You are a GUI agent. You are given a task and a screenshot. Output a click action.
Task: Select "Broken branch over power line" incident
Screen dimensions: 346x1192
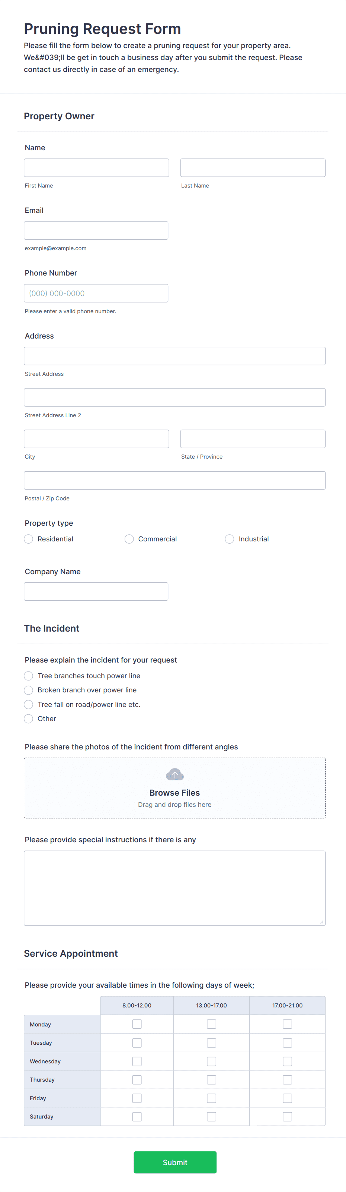coord(28,690)
